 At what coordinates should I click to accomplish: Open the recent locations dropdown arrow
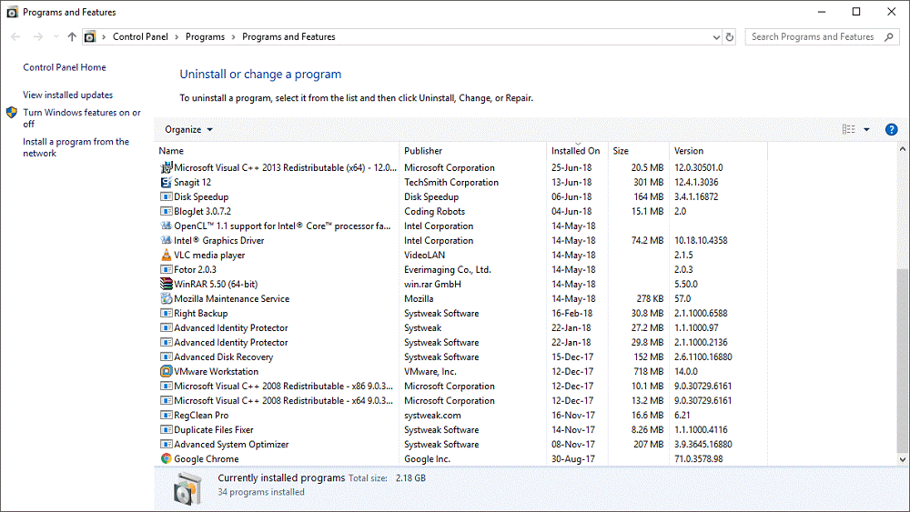pyautogui.click(x=56, y=36)
